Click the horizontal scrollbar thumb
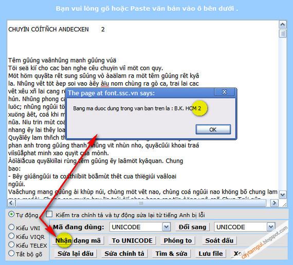The width and height of the screenshot is (293, 265). [141, 203]
